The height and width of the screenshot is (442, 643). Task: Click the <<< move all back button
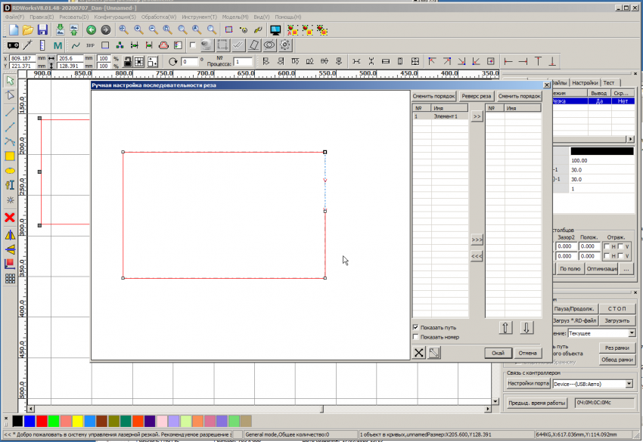pyautogui.click(x=477, y=256)
